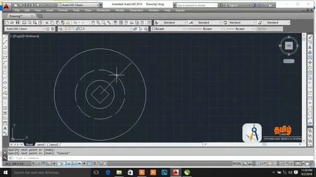Open Quick Access workspace dropdown AutoCAD Classic
Screen dimensions: 316x177
[x=79, y=5]
